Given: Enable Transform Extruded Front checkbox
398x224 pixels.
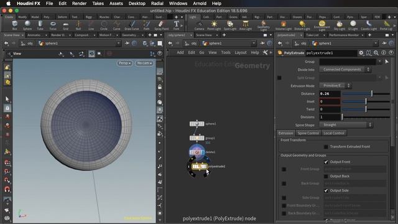Looking at the screenshot, I should click(326, 147).
